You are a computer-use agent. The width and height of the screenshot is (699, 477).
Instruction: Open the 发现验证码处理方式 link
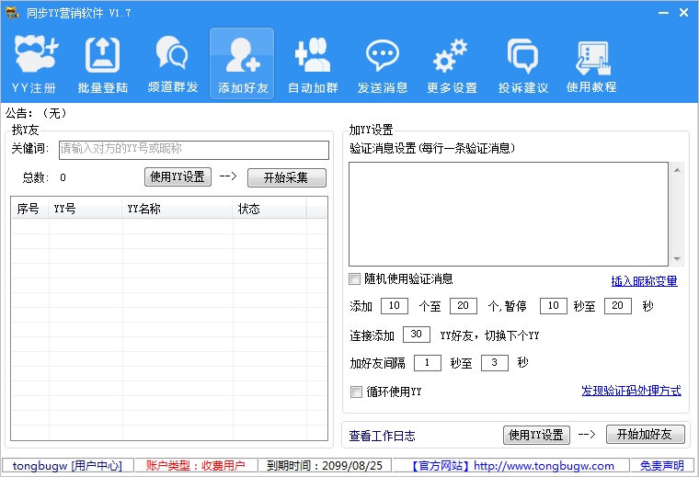(x=631, y=391)
